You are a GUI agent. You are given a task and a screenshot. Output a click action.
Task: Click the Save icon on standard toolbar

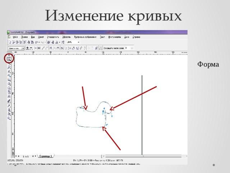click(x=17, y=42)
